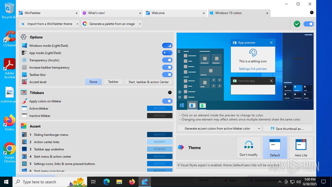The width and height of the screenshot is (332, 187).
Task: Click the Settings link preview link
Action: point(253,69)
